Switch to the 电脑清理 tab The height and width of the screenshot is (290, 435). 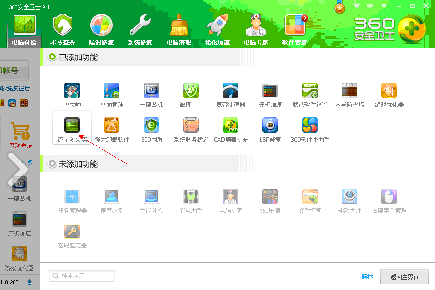coord(179,30)
